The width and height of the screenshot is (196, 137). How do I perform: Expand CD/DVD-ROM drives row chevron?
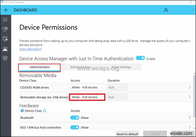pos(190,87)
